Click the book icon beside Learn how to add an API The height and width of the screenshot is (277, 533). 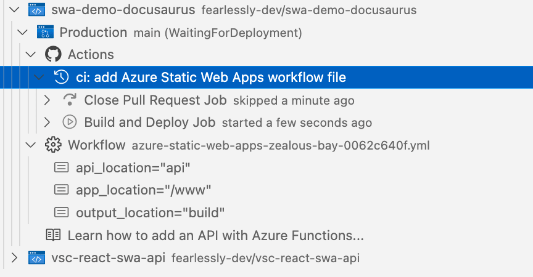coord(54,235)
